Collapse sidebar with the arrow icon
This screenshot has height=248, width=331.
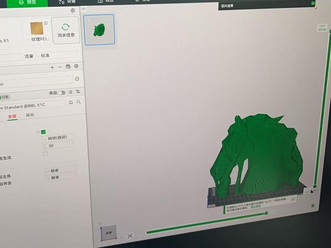tap(84, 9)
